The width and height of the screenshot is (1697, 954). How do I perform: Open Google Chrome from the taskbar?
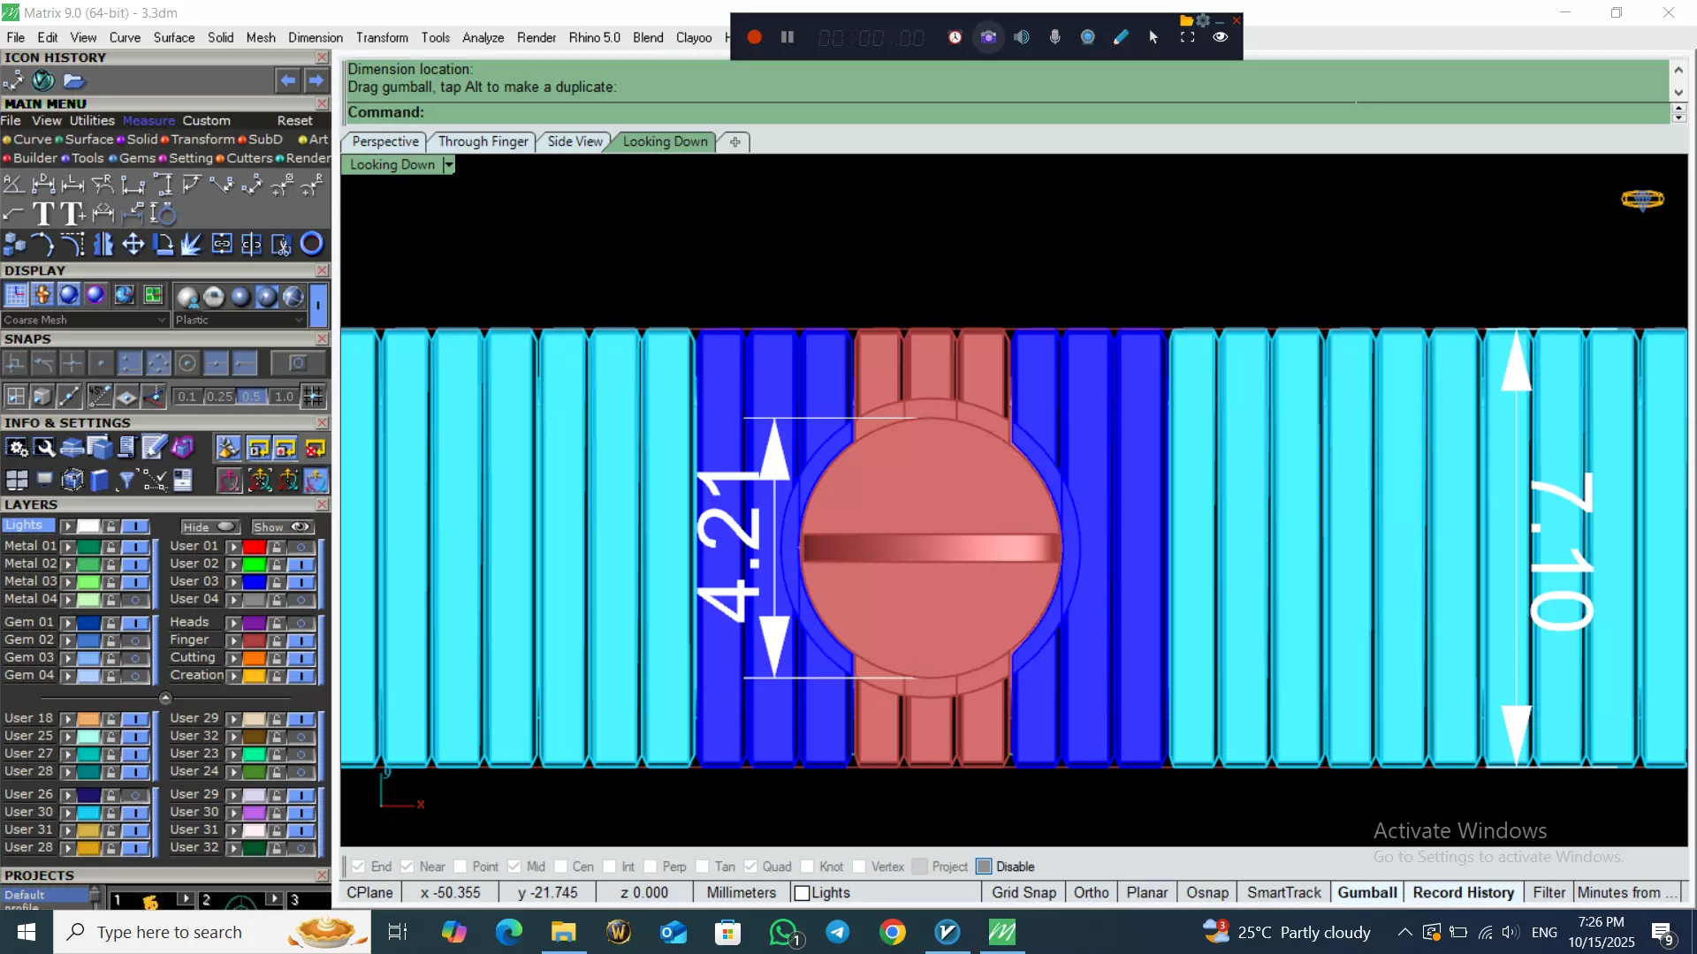tap(893, 932)
